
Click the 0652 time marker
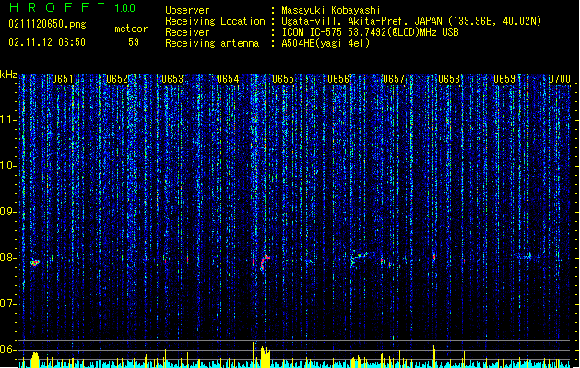pos(117,79)
